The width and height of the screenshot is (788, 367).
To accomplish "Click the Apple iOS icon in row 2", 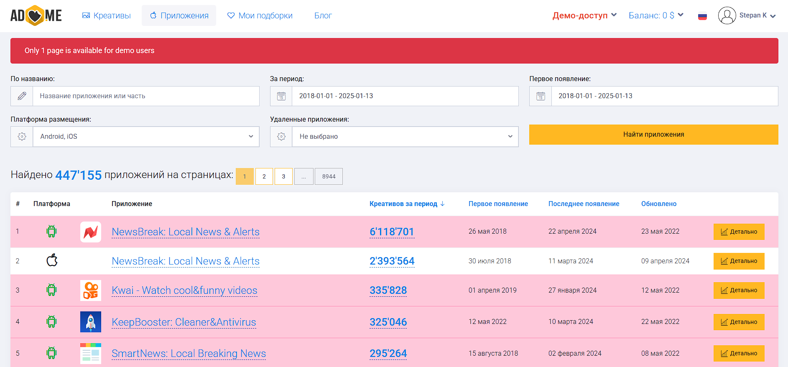I will pyautogui.click(x=52, y=261).
